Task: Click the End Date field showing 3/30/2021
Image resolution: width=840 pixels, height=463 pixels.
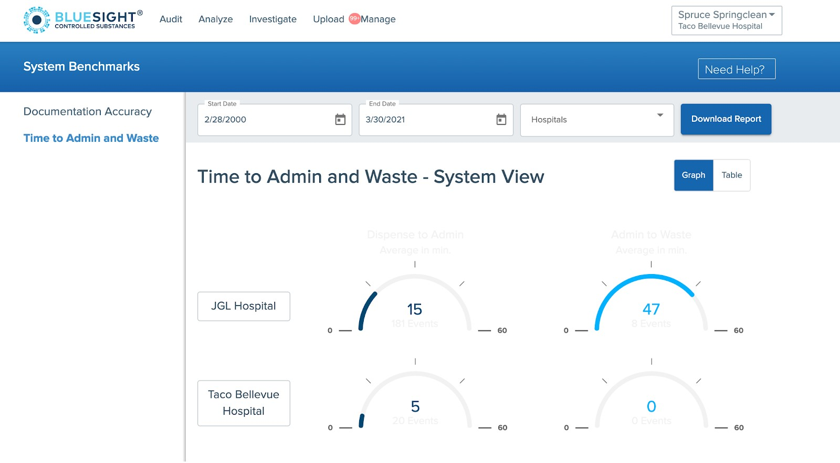Action: click(x=436, y=120)
